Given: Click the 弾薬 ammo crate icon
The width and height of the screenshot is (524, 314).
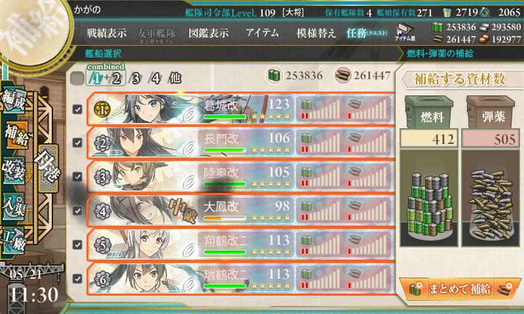Looking at the screenshot, I should 491,113.
